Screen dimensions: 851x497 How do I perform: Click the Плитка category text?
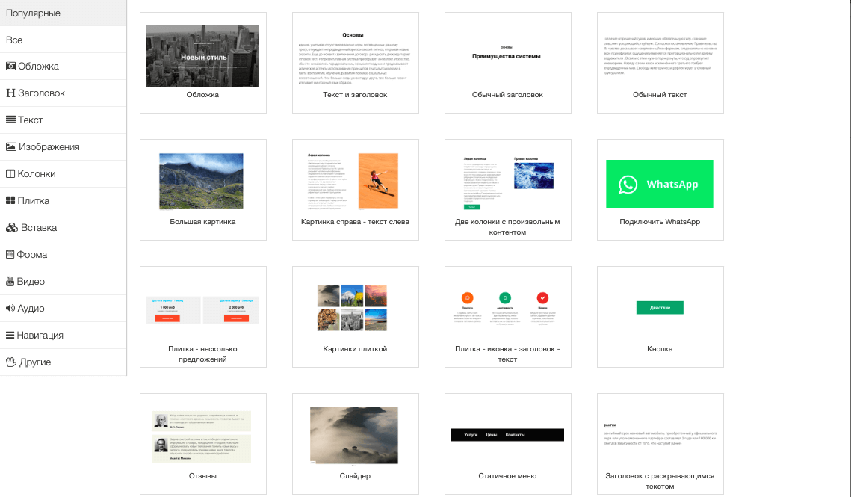point(33,200)
